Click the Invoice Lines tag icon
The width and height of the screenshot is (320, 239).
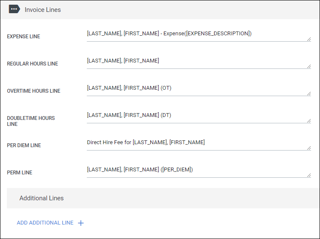(x=14, y=9)
